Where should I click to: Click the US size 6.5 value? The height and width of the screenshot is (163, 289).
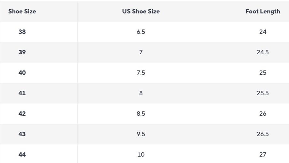[141, 32]
